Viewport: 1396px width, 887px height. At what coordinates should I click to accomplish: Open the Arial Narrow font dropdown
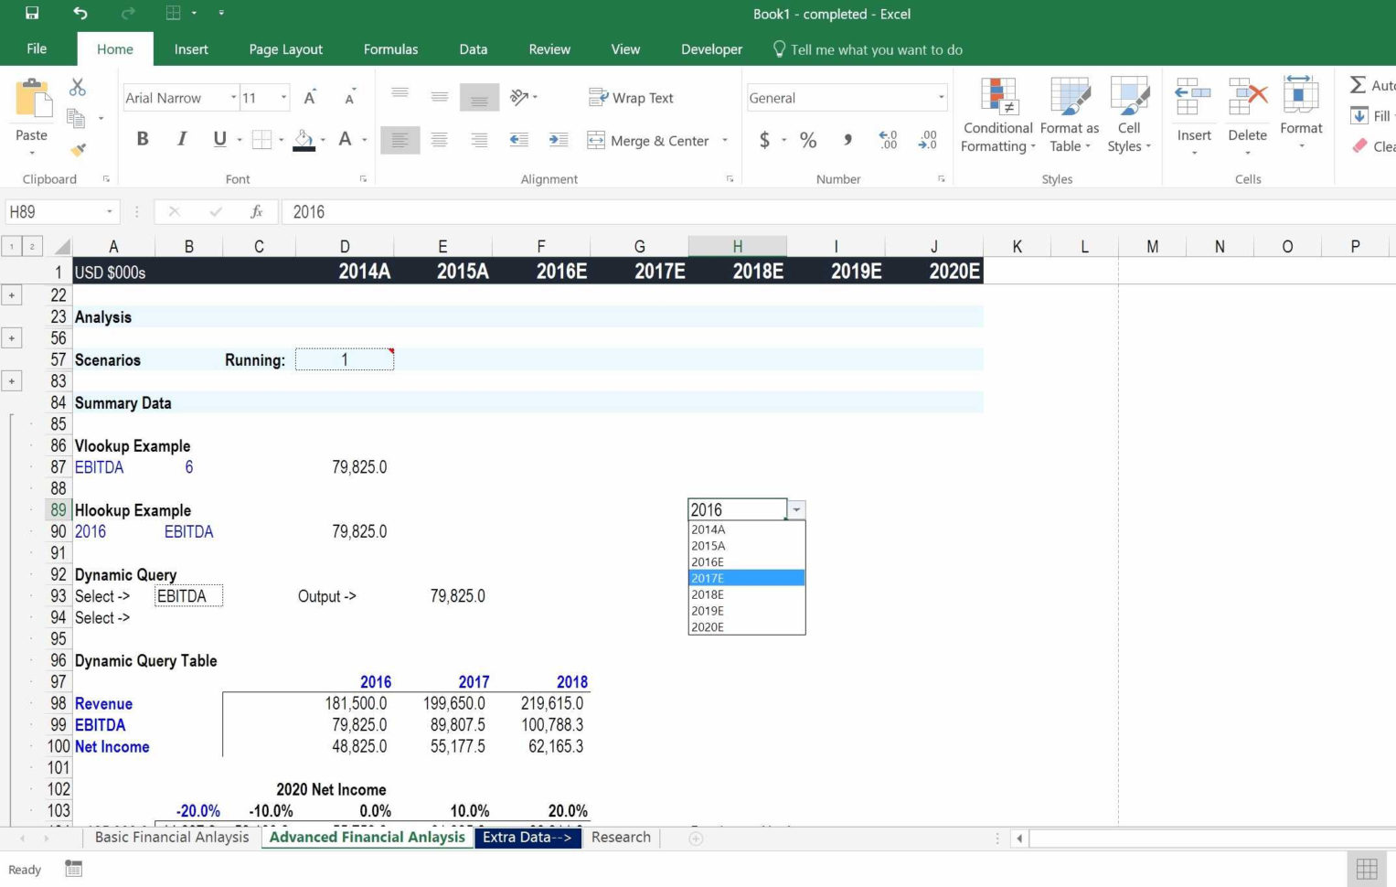[233, 97]
